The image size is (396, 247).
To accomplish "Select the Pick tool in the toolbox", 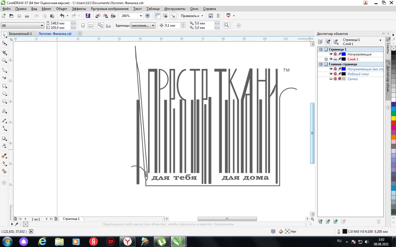I will pos(4,35).
